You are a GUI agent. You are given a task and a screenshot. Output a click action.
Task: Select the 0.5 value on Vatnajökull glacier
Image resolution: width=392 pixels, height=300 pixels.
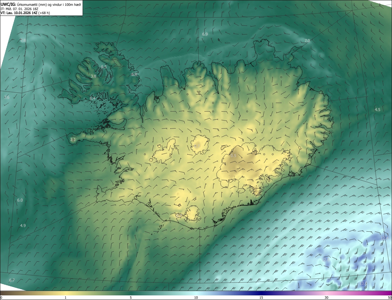(233, 156)
